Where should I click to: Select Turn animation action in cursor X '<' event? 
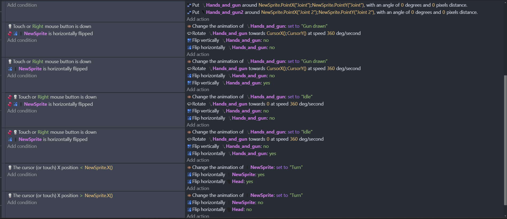click(x=245, y=167)
